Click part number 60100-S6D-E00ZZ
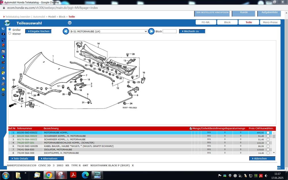This screenshot has height=180, width=288. tap(27, 132)
